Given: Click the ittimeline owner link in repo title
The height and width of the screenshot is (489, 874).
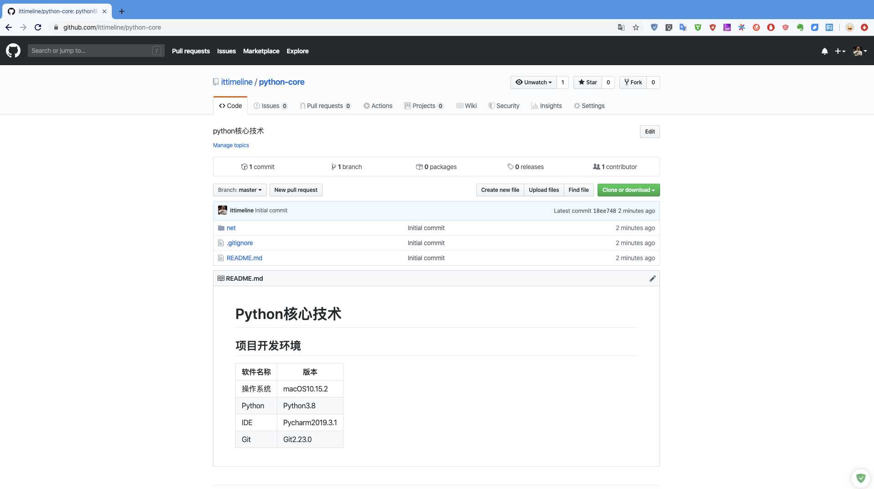Looking at the screenshot, I should point(237,82).
